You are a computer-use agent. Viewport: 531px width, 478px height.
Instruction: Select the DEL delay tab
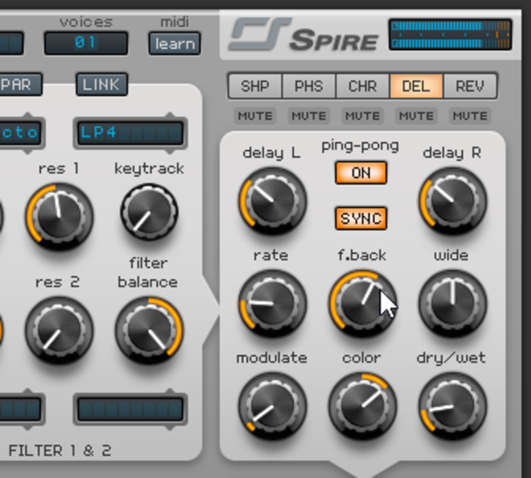click(416, 86)
